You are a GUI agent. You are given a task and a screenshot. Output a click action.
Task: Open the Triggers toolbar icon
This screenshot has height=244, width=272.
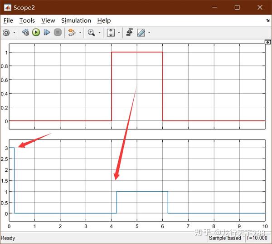[130, 32]
